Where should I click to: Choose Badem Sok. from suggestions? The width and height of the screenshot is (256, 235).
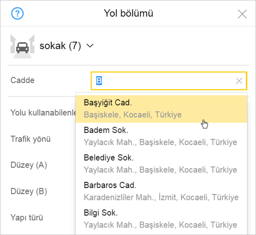click(x=161, y=136)
